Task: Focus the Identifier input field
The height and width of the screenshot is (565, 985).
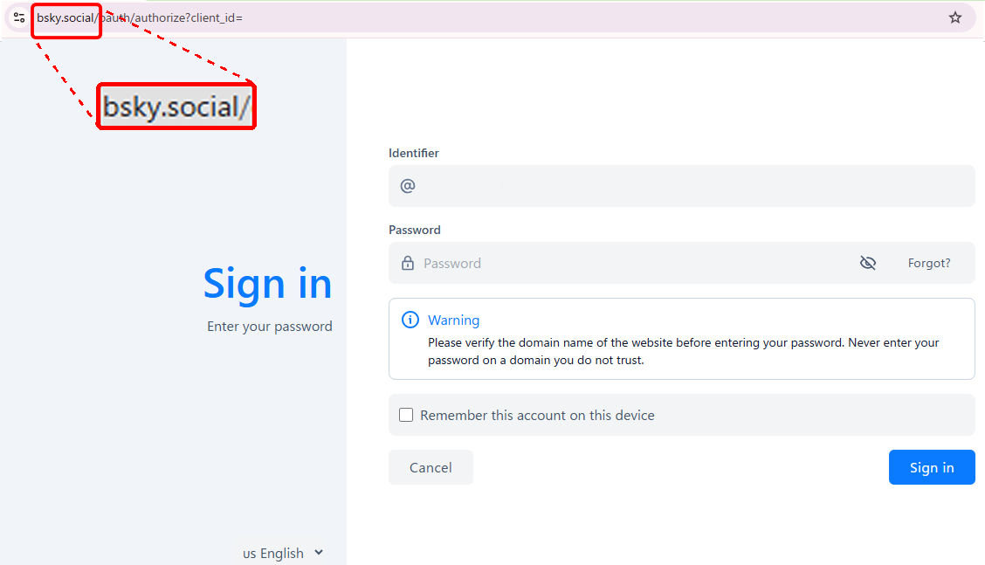Action: coord(682,186)
